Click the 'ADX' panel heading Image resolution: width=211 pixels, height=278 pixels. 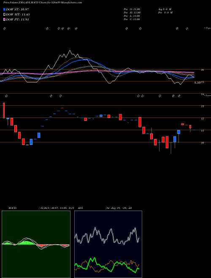click(80, 208)
